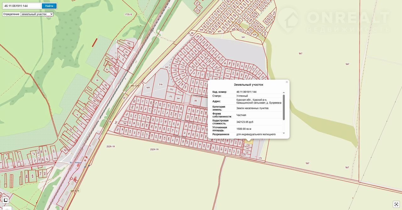Click the layers icon at bottom-left
Viewport: 402px width, 210px height.
tap(6, 200)
